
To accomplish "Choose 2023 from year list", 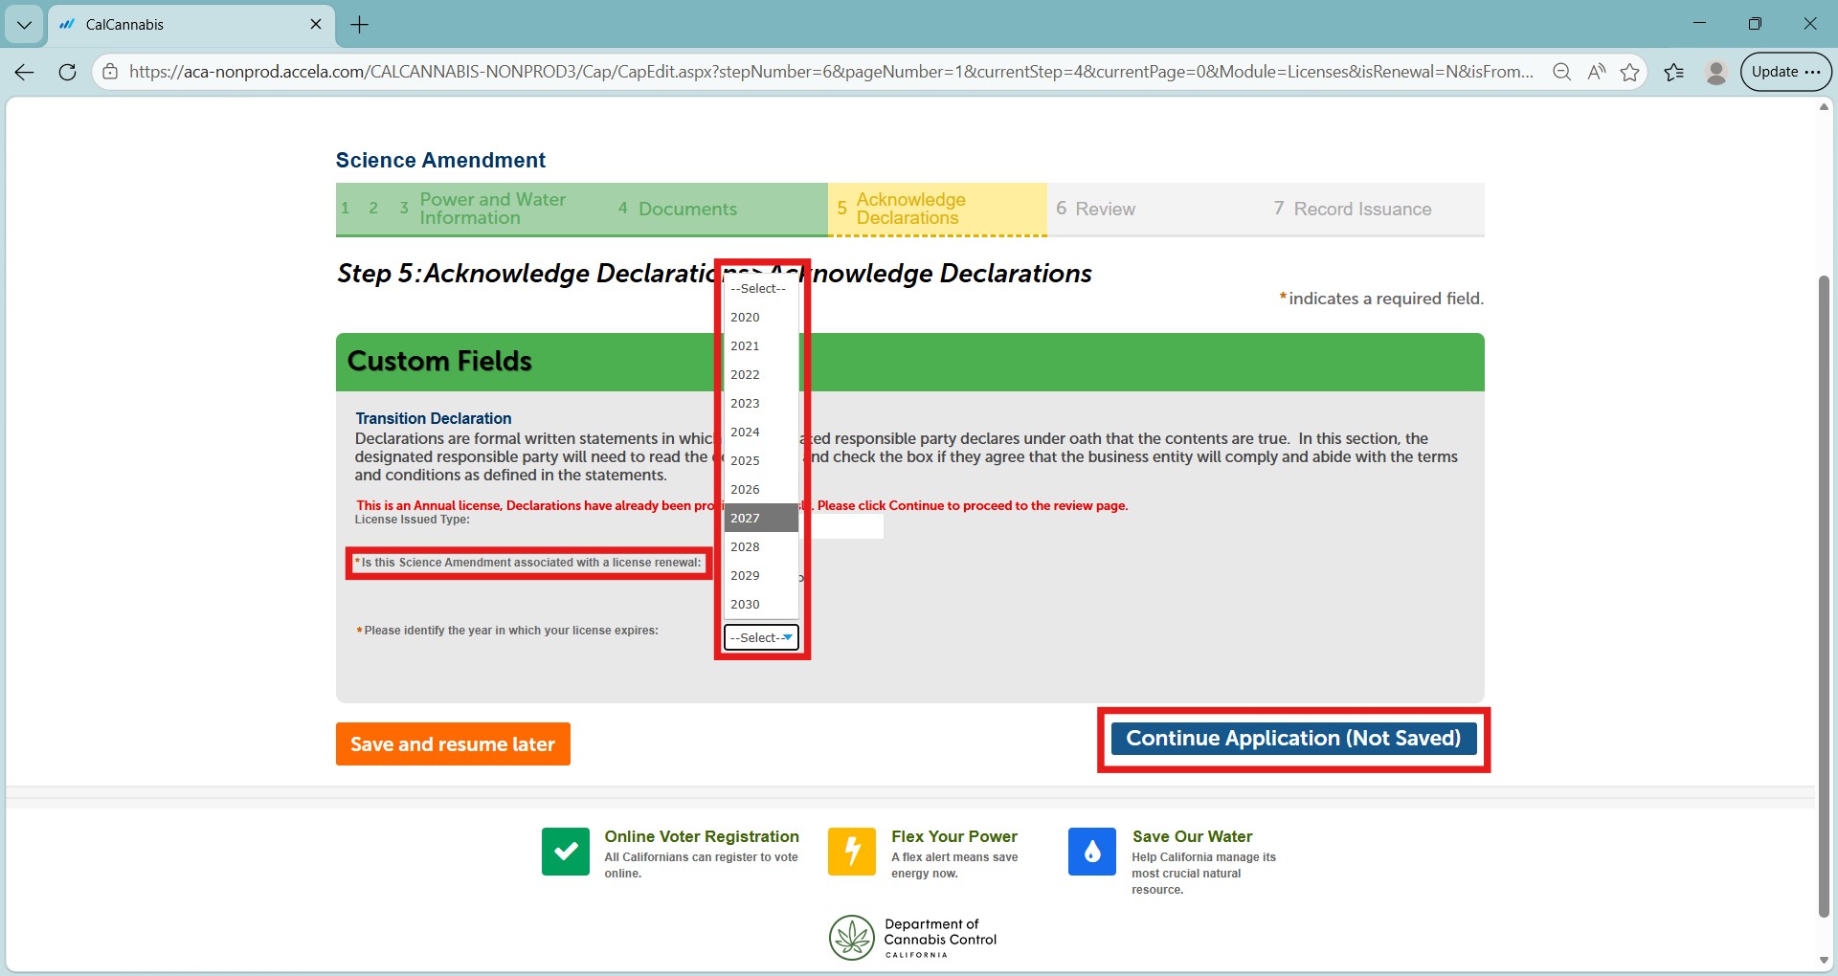I will click(x=761, y=403).
